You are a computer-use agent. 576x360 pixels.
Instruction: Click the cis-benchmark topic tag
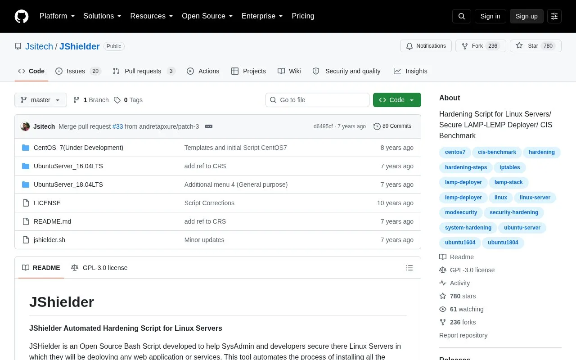click(497, 152)
